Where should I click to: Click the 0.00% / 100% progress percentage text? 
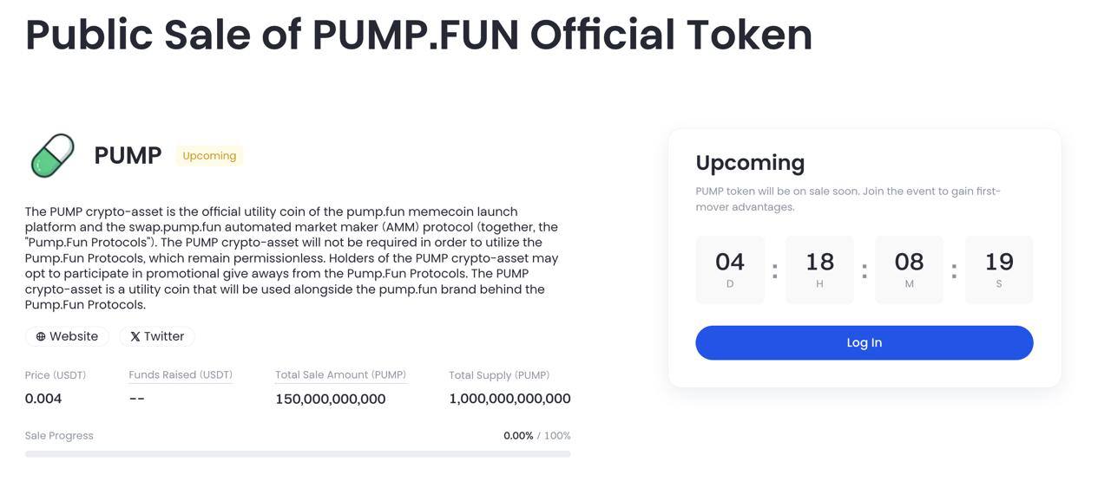(x=537, y=436)
